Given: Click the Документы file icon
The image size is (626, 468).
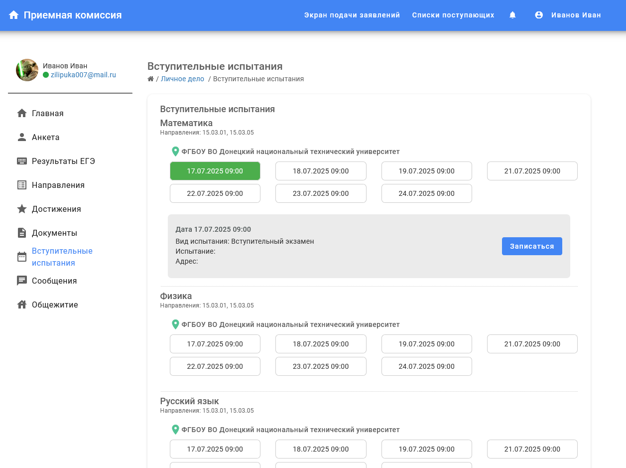Looking at the screenshot, I should click(x=22, y=233).
